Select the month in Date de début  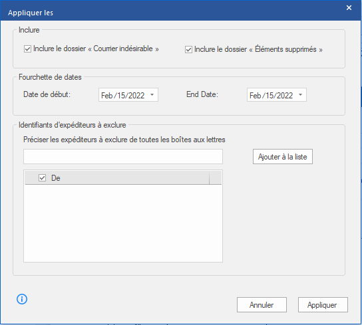coord(107,96)
